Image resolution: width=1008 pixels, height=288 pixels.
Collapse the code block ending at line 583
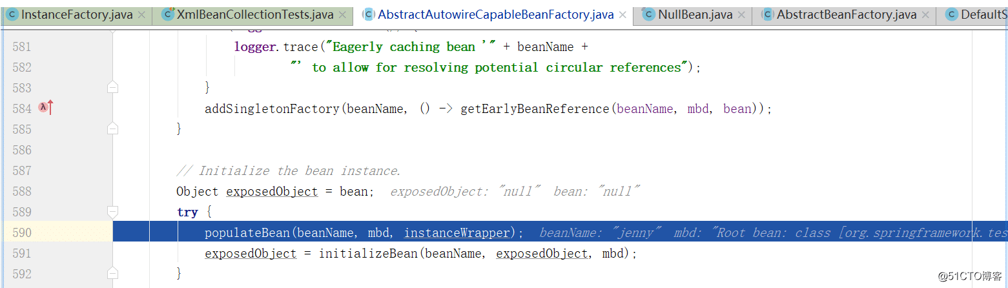[113, 87]
